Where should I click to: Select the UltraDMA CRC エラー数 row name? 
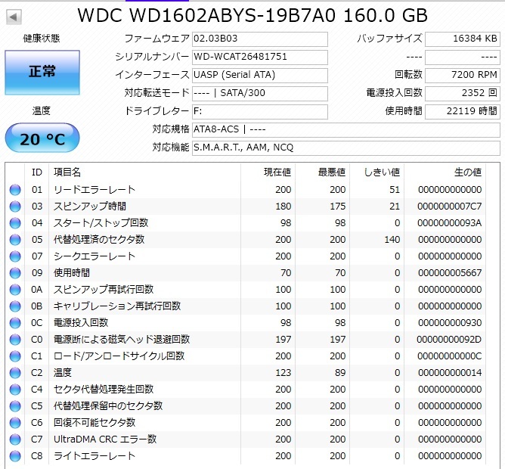[105, 439]
